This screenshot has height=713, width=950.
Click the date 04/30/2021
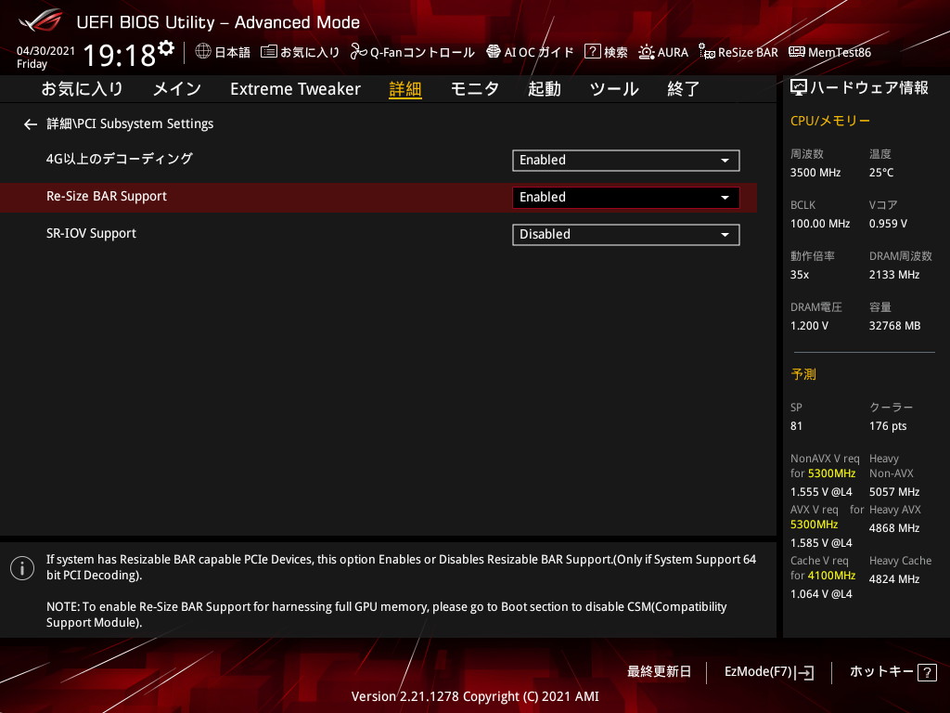[x=45, y=51]
